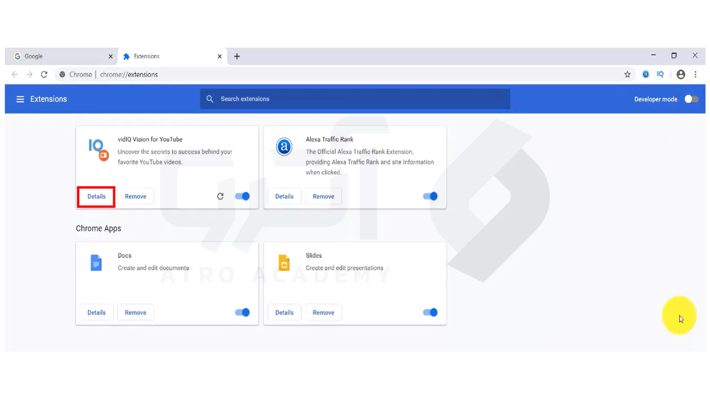Viewport: 710px width, 399px height.
Task: Go forward in browser history
Action: (x=30, y=74)
